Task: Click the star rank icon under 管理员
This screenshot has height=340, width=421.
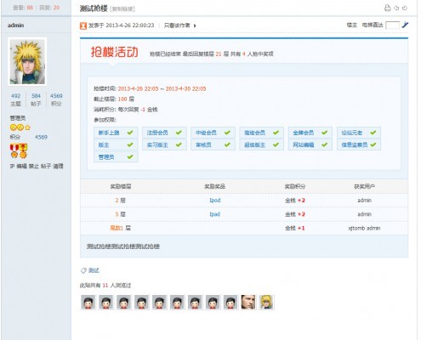Action: (x=28, y=127)
